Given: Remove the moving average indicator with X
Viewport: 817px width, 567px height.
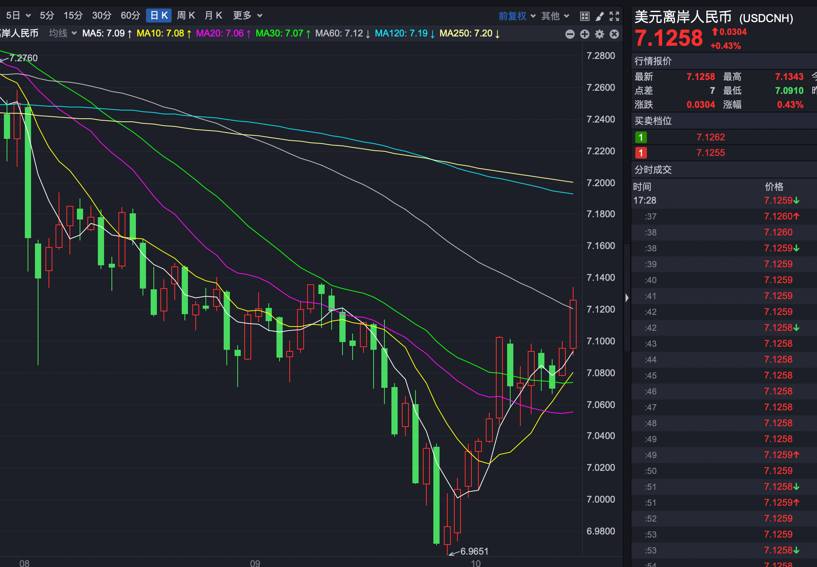Looking at the screenshot, I should point(614,34).
